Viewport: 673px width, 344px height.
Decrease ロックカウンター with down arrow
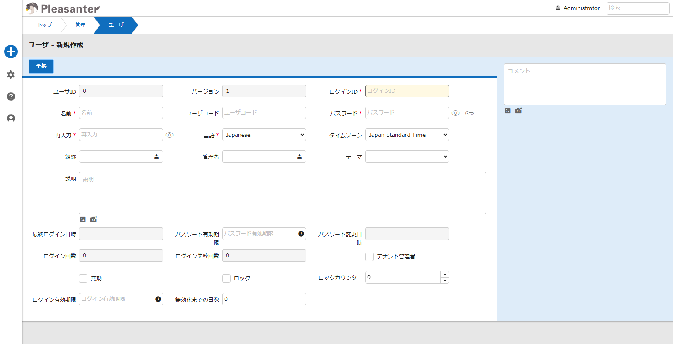[445, 280]
